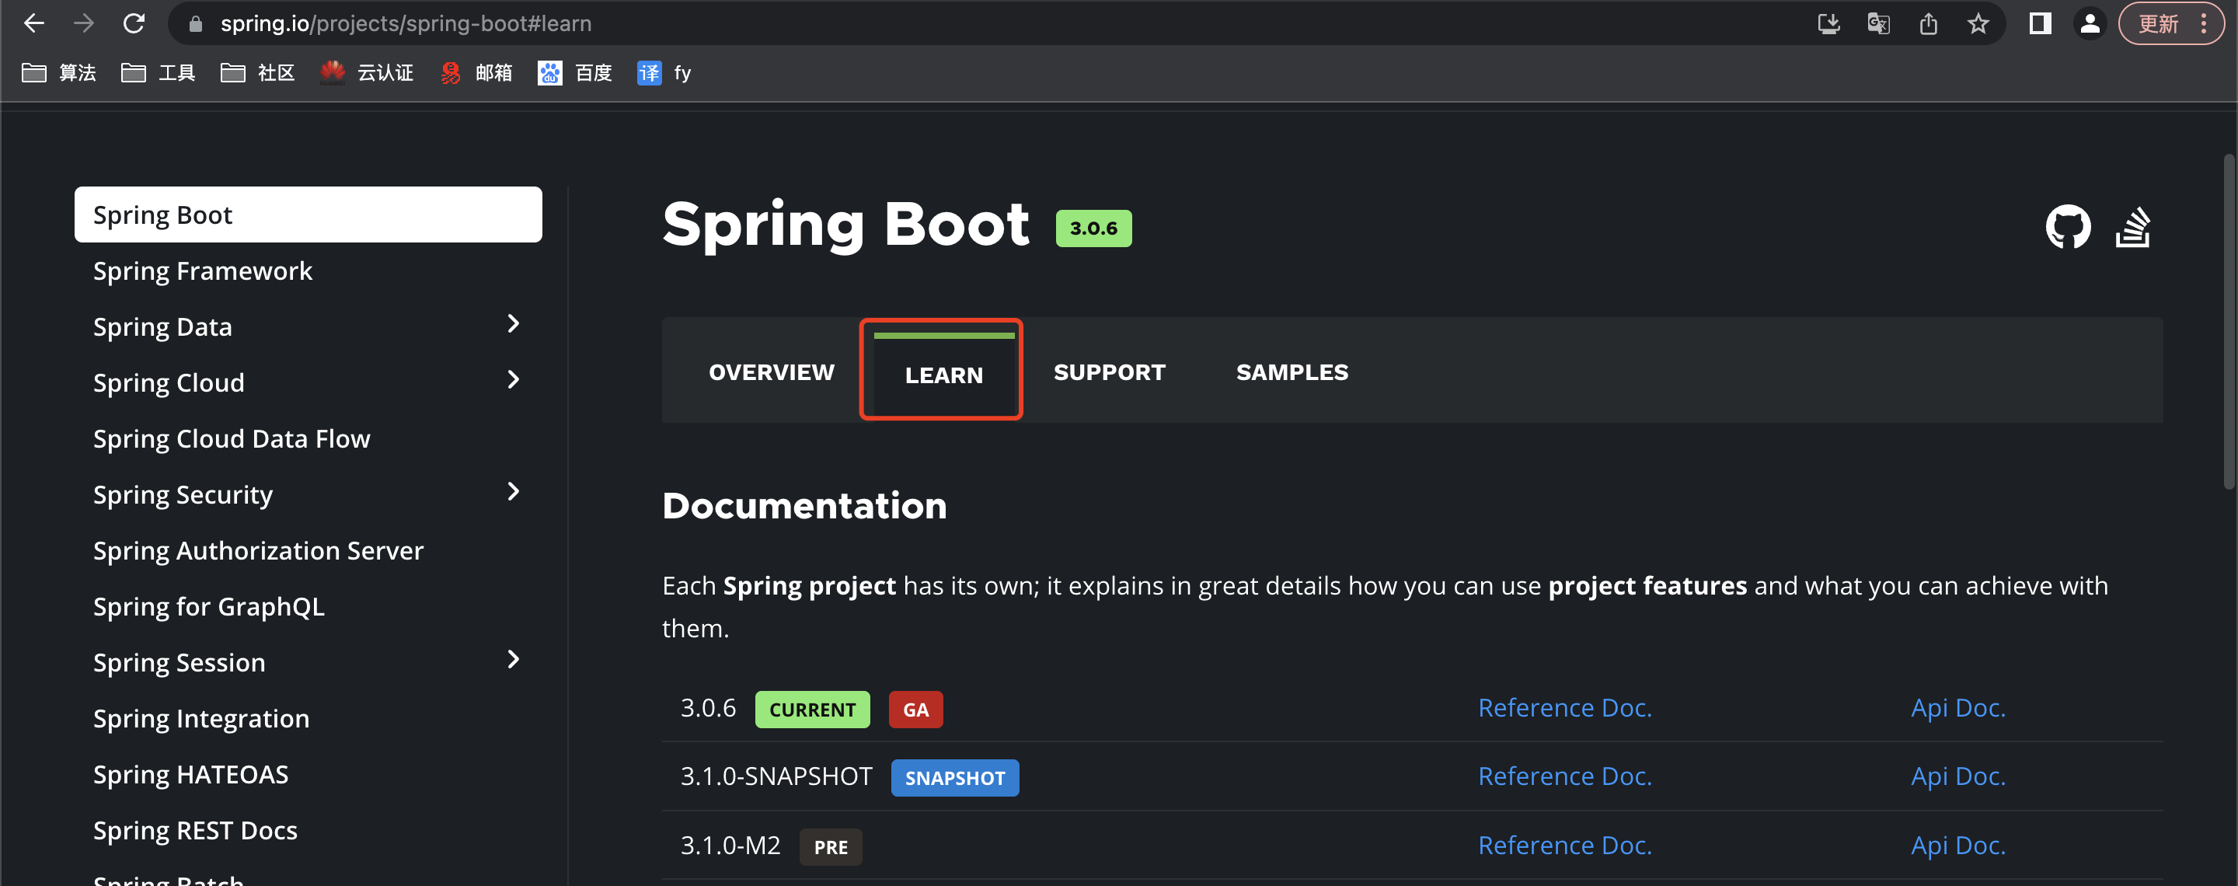2238x886 pixels.
Task: Click the green 3.0.6 version badge
Action: [1093, 228]
